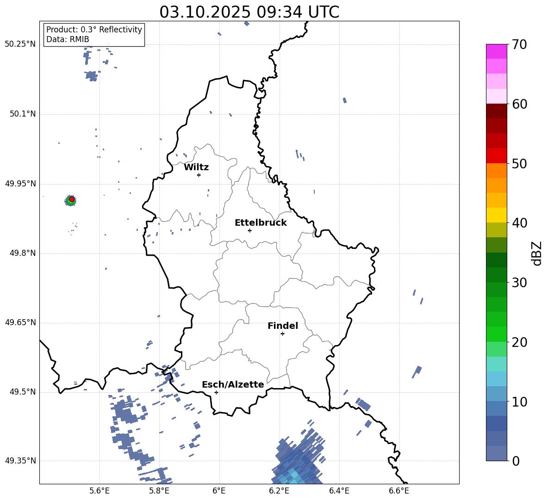This screenshot has height=500, width=548.
Task: Click the 'Product: 0.3° Reflectivity' label
Action: coord(94,29)
